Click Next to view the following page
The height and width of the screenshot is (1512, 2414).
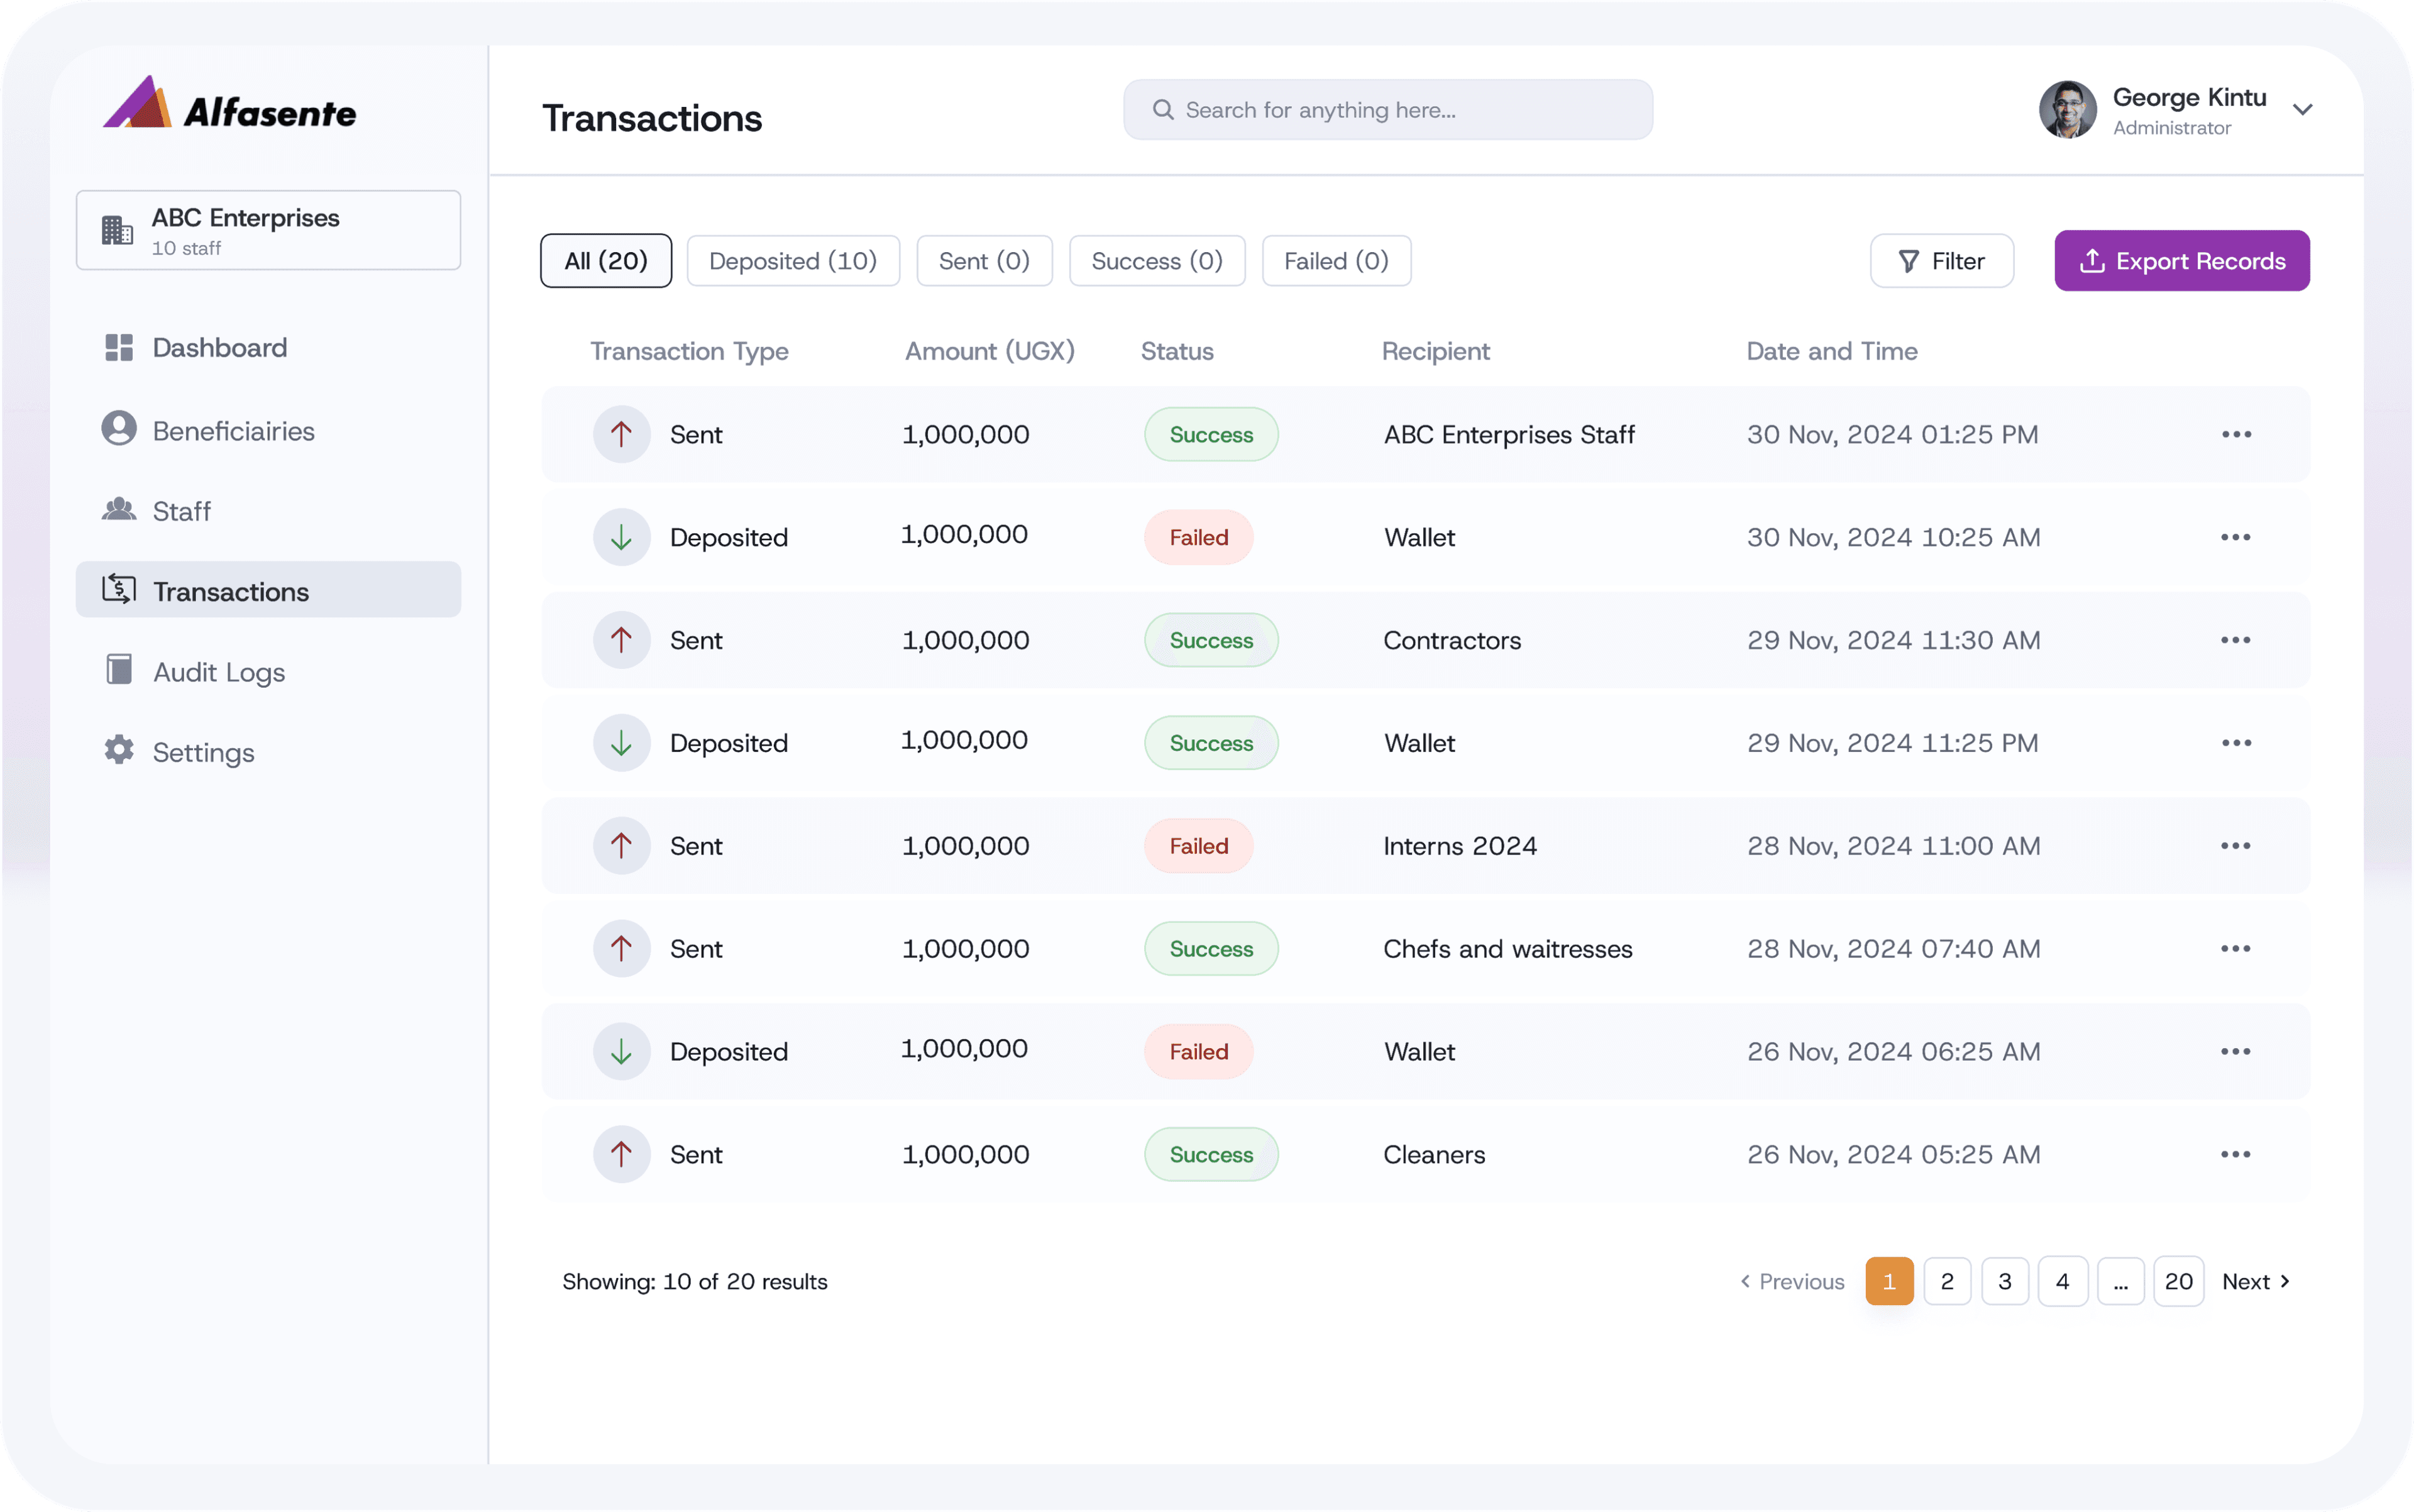click(2256, 1280)
